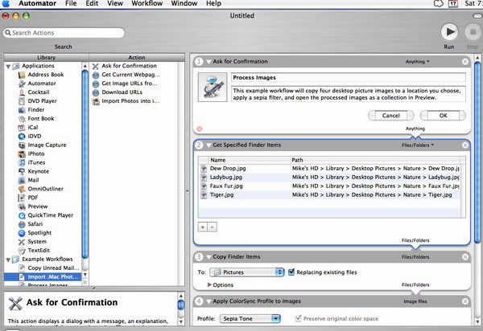Select Font Book library entry
The width and height of the screenshot is (483, 331).
[41, 119]
